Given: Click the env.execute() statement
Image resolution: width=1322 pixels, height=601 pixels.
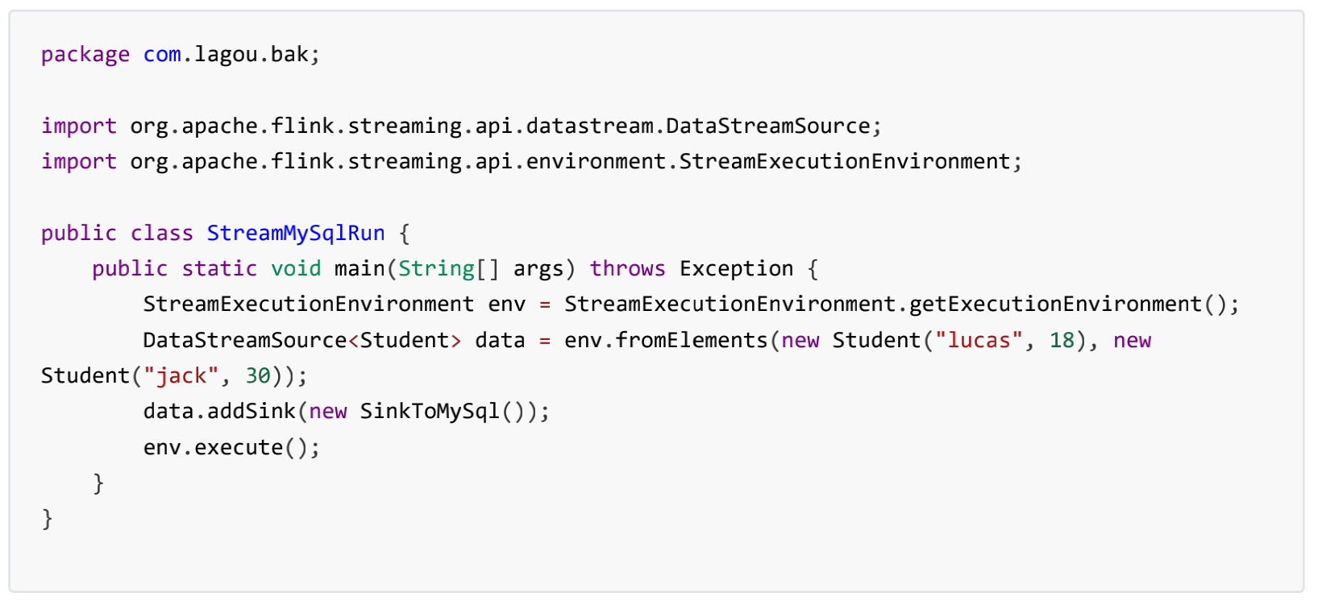Looking at the screenshot, I should point(232,447).
